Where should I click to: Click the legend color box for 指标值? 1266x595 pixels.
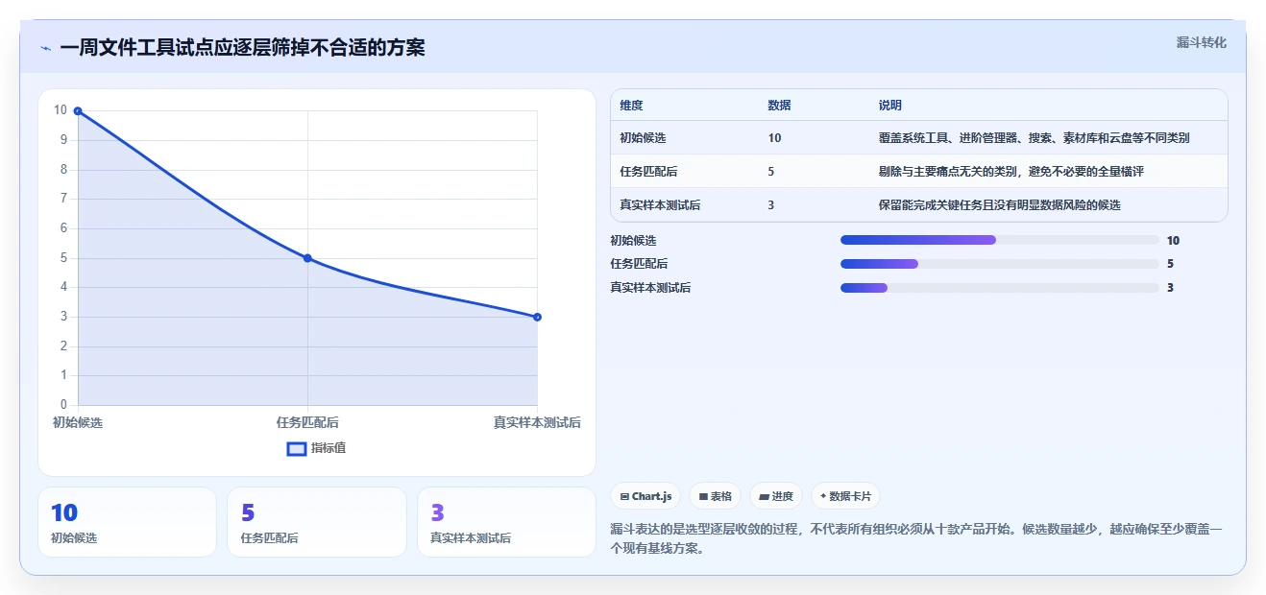[x=297, y=448]
